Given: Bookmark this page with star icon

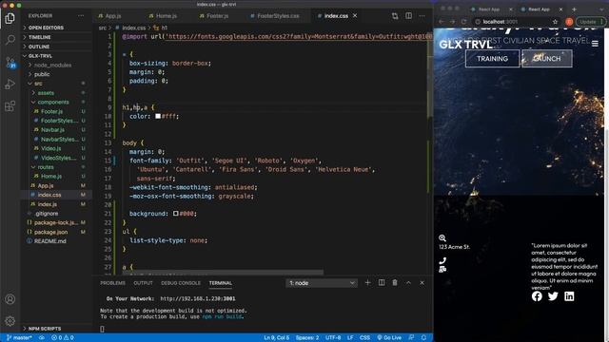Looking at the screenshot, I should pos(556,22).
